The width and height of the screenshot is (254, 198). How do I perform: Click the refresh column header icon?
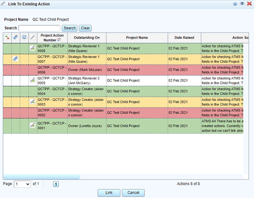pos(24,37)
